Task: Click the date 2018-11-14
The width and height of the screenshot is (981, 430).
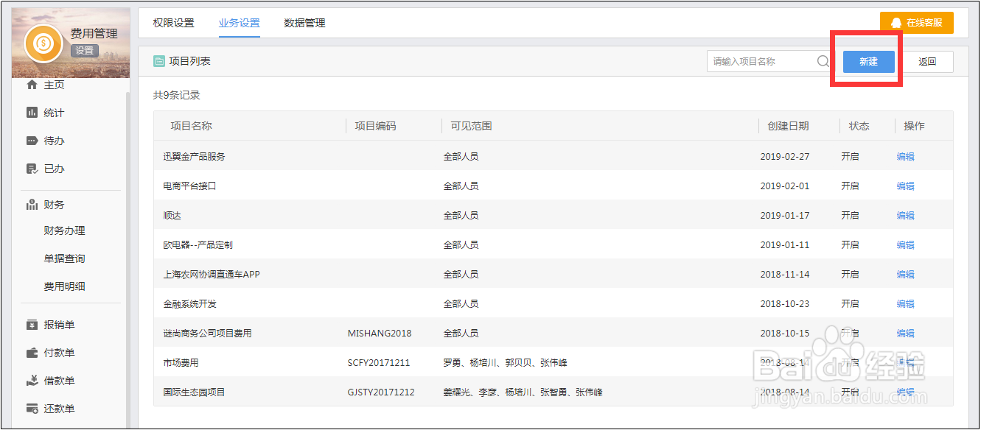Action: click(x=785, y=275)
